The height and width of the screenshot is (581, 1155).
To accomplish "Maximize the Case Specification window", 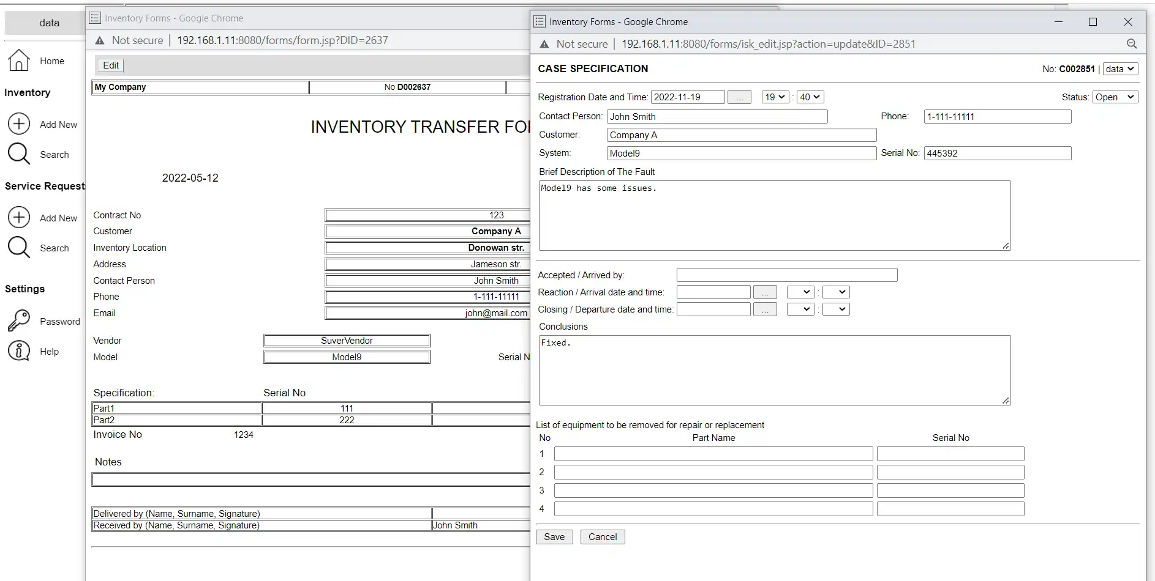I will coord(1093,22).
